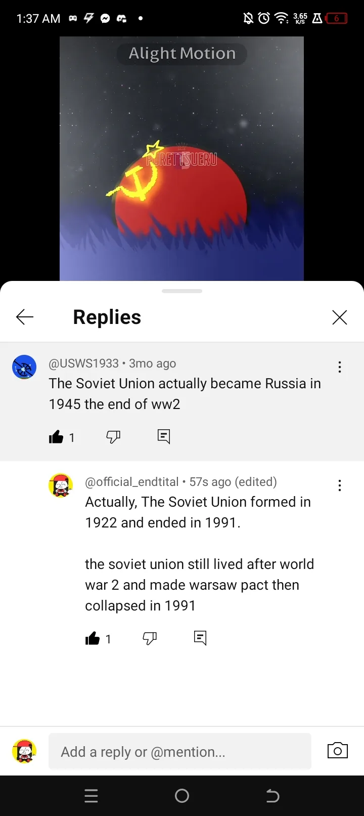Focus the Add a reply field

[180, 751]
